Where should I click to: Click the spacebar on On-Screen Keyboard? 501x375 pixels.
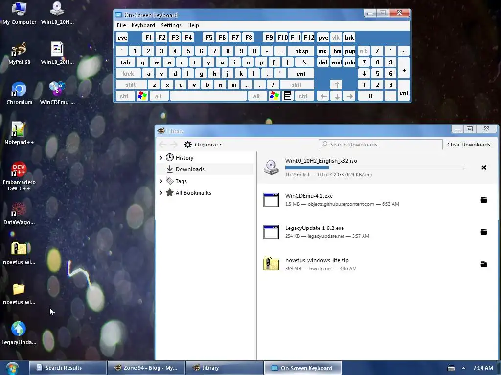(x=208, y=96)
